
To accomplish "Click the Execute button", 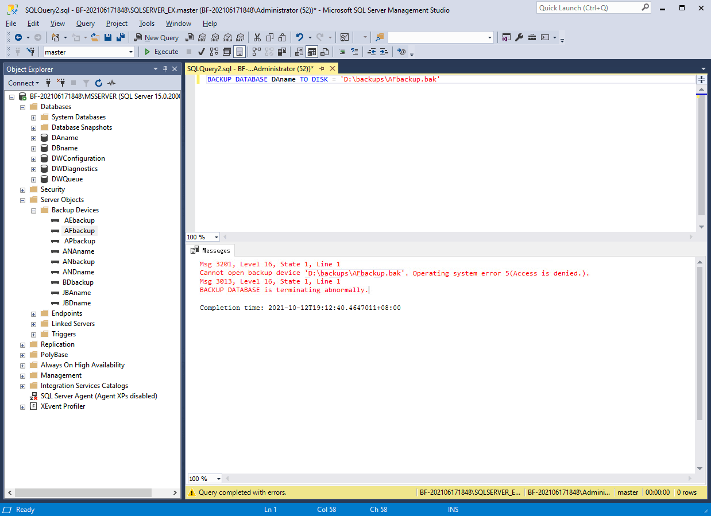I will 161,52.
